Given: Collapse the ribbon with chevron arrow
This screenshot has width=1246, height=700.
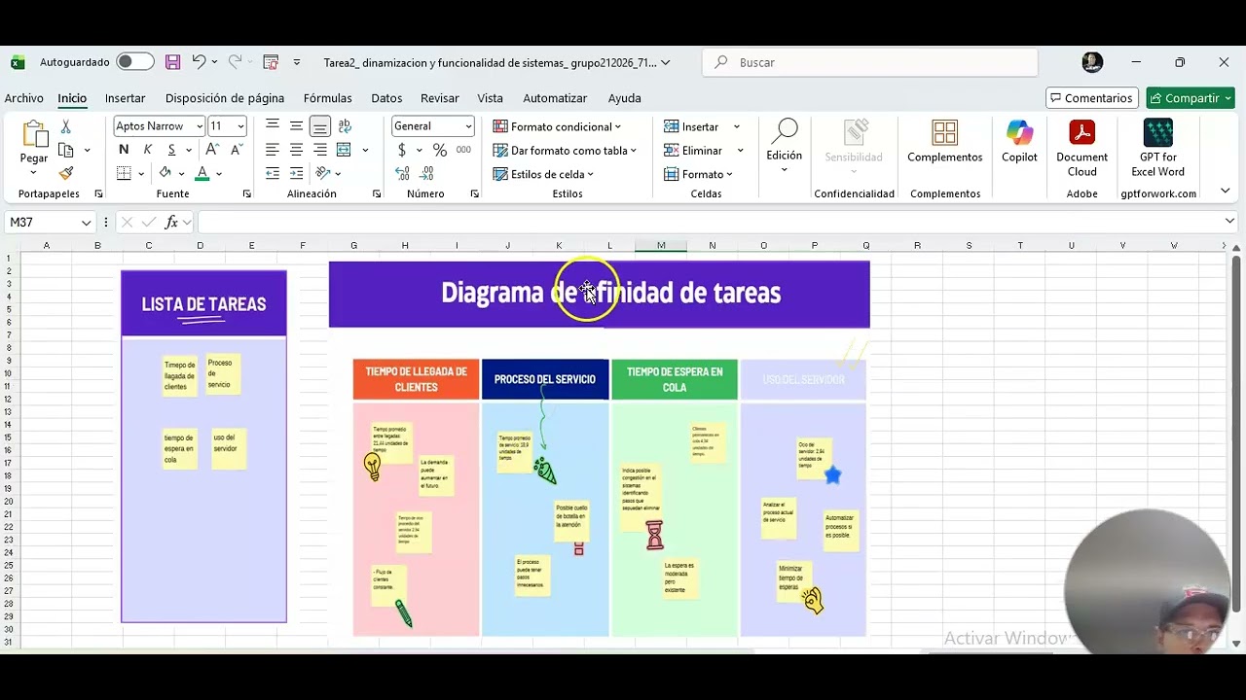Looking at the screenshot, I should [1225, 191].
